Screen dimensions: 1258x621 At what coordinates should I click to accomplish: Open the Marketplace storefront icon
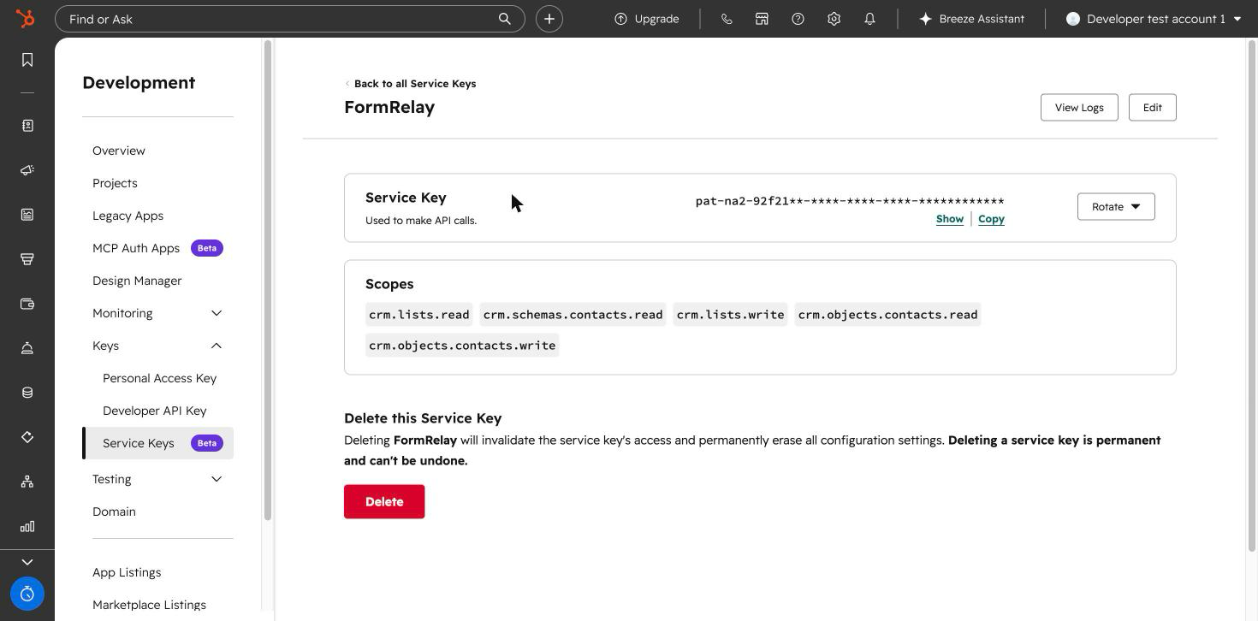point(762,19)
